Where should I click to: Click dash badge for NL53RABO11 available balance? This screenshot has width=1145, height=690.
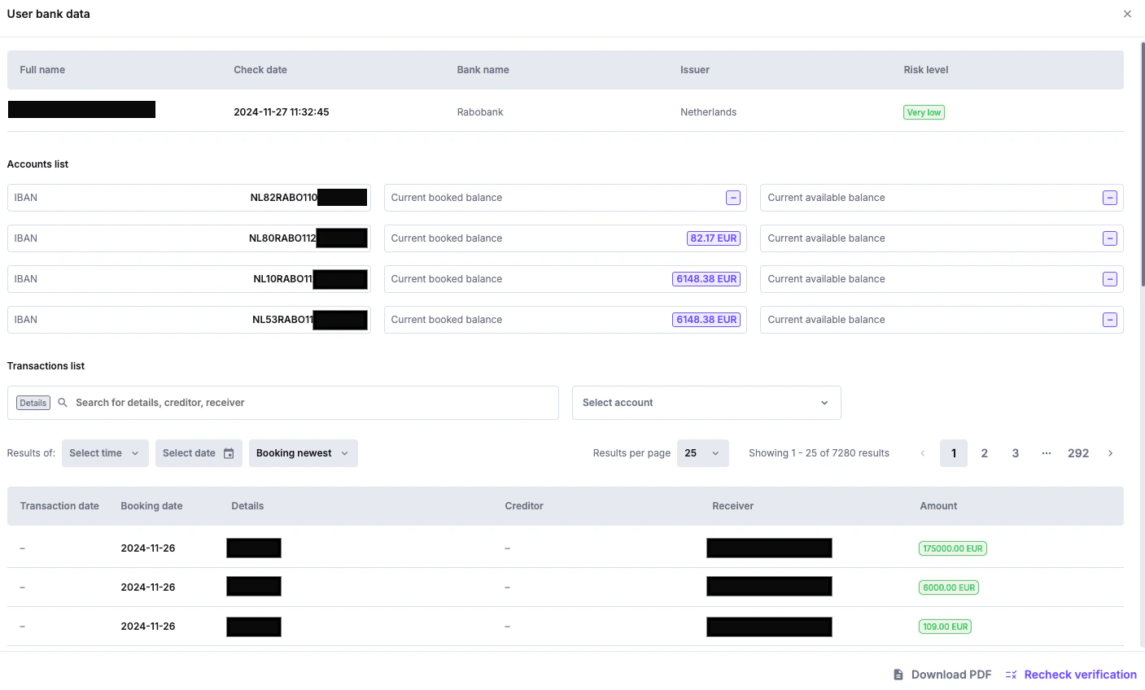pyautogui.click(x=1110, y=320)
